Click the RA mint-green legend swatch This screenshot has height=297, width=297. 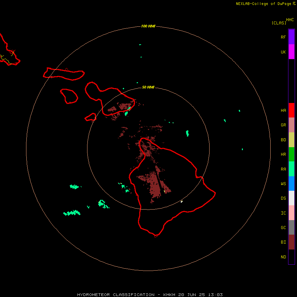(291, 169)
